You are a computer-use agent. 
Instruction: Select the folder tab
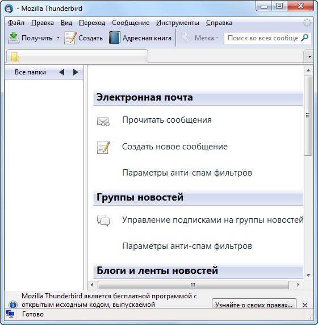coord(77,57)
